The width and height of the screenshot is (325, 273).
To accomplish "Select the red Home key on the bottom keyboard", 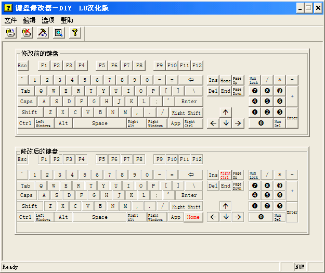I will coord(193,217).
